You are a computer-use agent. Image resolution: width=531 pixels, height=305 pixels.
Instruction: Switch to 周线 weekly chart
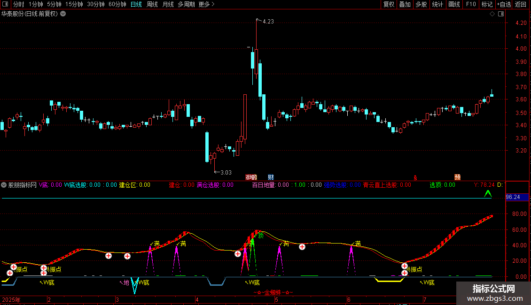tap(152, 4)
